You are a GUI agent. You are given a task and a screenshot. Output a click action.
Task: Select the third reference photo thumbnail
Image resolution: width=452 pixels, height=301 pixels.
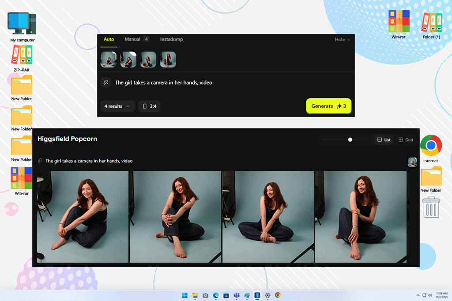[x=148, y=59]
